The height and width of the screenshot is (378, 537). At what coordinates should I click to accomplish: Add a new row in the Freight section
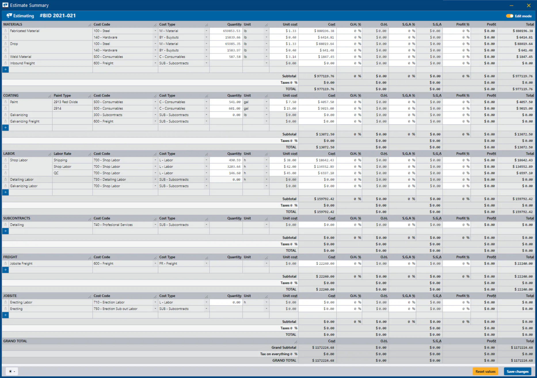pyautogui.click(x=5, y=270)
